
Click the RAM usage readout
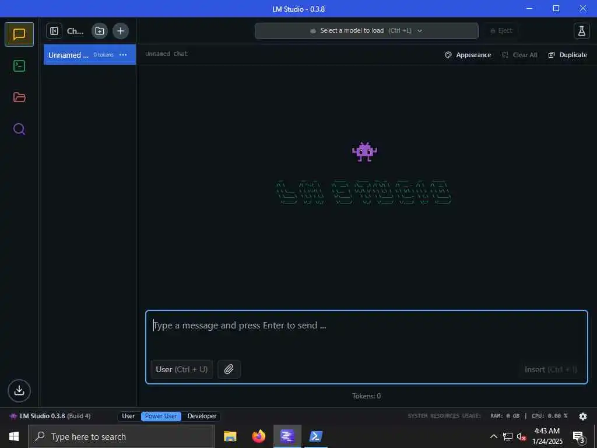(505, 415)
